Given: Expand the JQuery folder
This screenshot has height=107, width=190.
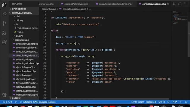Looking at the screenshot, I should pos(20,20).
